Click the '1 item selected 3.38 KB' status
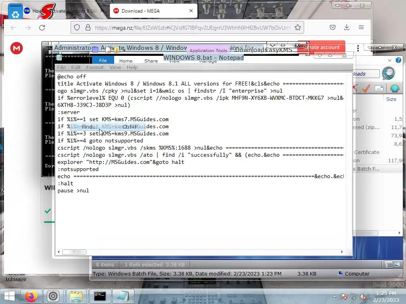Viewport: 406px width, 304px height. click(x=155, y=264)
